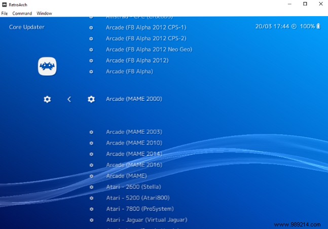
Task: Click the RetroArch title bar app icon
Action: point(5,5)
